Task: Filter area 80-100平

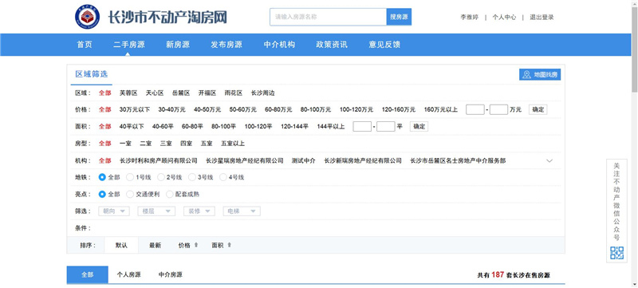Action: click(224, 127)
